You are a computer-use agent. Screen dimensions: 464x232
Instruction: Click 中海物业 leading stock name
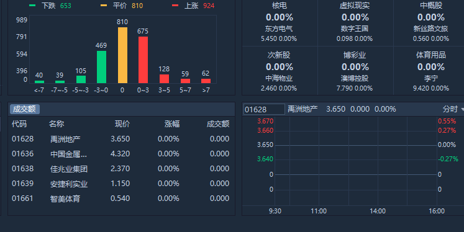click(279, 78)
